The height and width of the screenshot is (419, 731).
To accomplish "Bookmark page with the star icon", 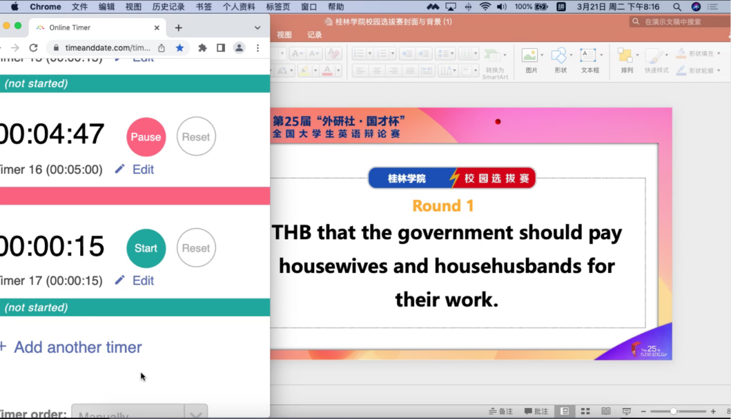I will click(x=180, y=48).
